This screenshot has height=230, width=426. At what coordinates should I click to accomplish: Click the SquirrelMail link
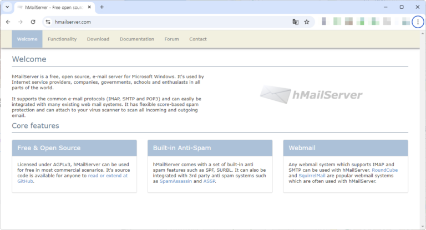pyautogui.click(x=312, y=176)
